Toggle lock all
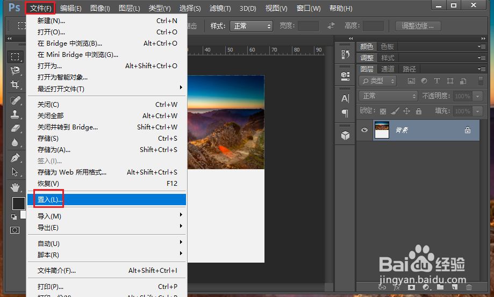Screen dimensions: 494x297 pyautogui.click(x=419, y=111)
